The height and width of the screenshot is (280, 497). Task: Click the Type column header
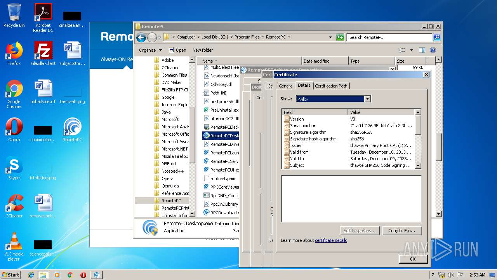click(372, 61)
